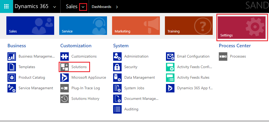Screen dimensions: 269x122
Task: Select the Marketing tile
Action: pyautogui.click(x=136, y=26)
